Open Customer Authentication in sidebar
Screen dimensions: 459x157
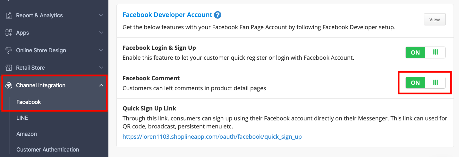coord(48,150)
